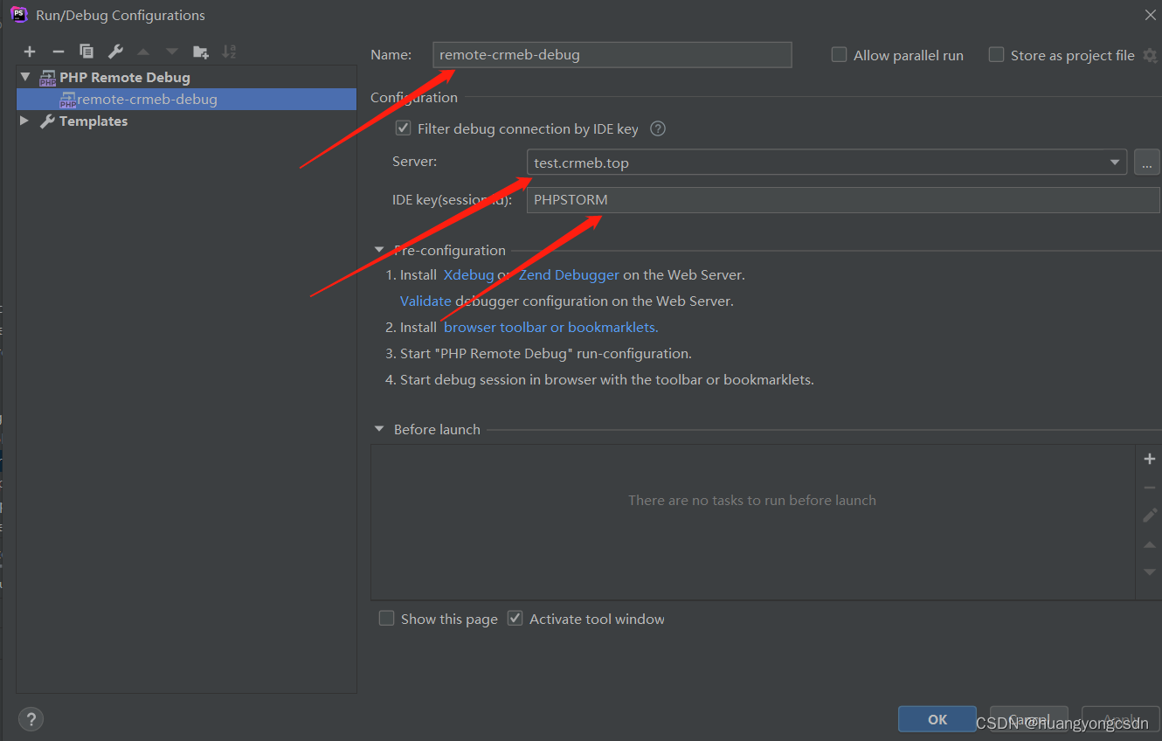Collapse Pre-configuration section
Screen dimensions: 1162x741
pyautogui.click(x=379, y=250)
